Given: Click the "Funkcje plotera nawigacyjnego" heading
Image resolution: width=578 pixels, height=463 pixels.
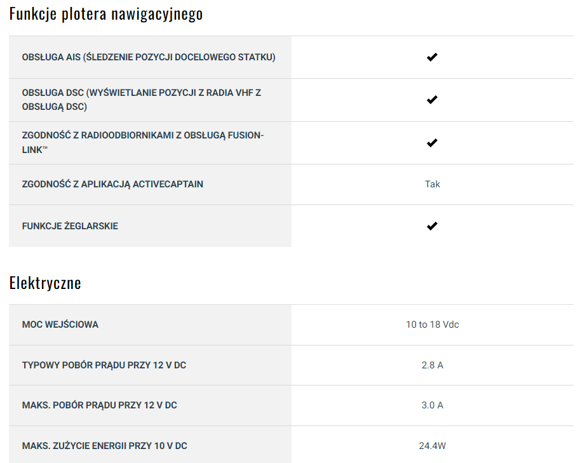Looking at the screenshot, I should pyautogui.click(x=106, y=14).
